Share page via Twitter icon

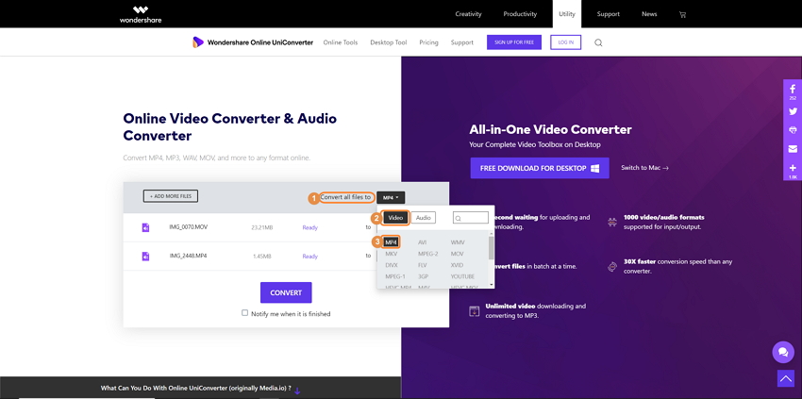pos(793,110)
